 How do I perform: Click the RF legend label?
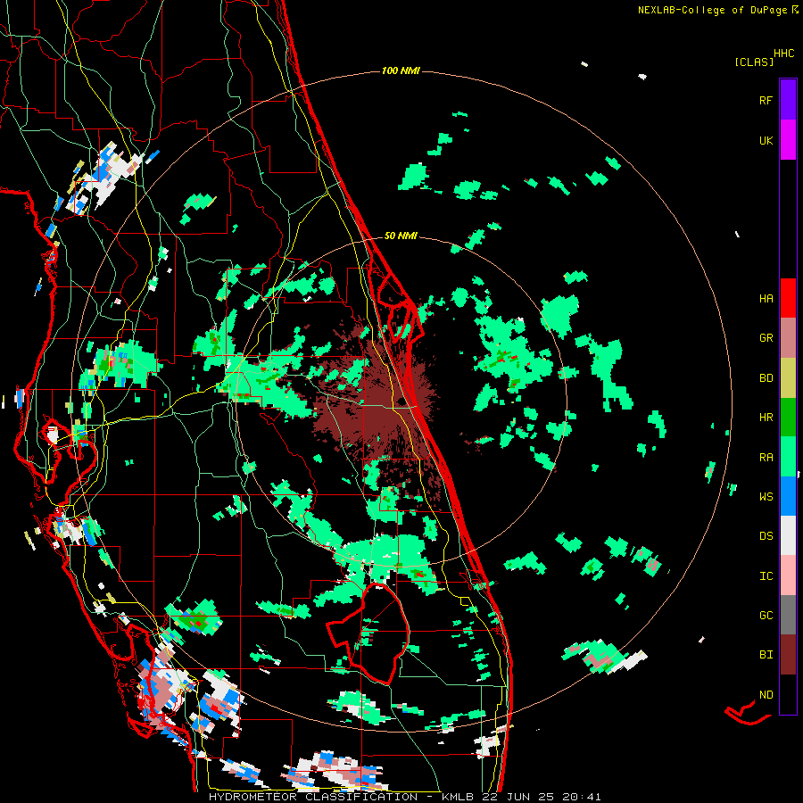pos(766,100)
